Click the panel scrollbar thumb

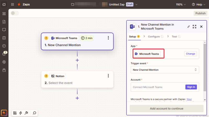[x=205, y=67]
